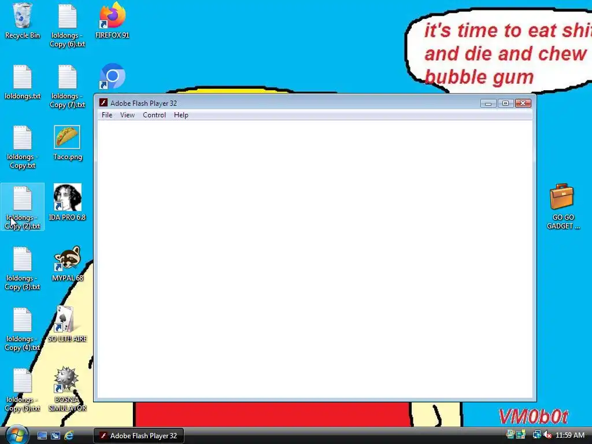Select loldongs.txt file icon
Viewport: 592px width, 444px height.
coord(23,82)
